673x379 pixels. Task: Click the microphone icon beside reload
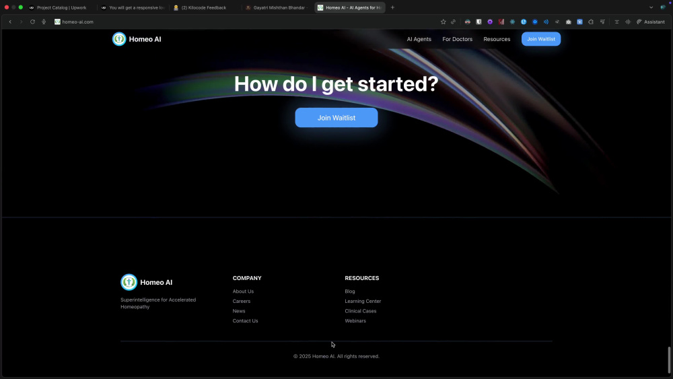(x=44, y=22)
